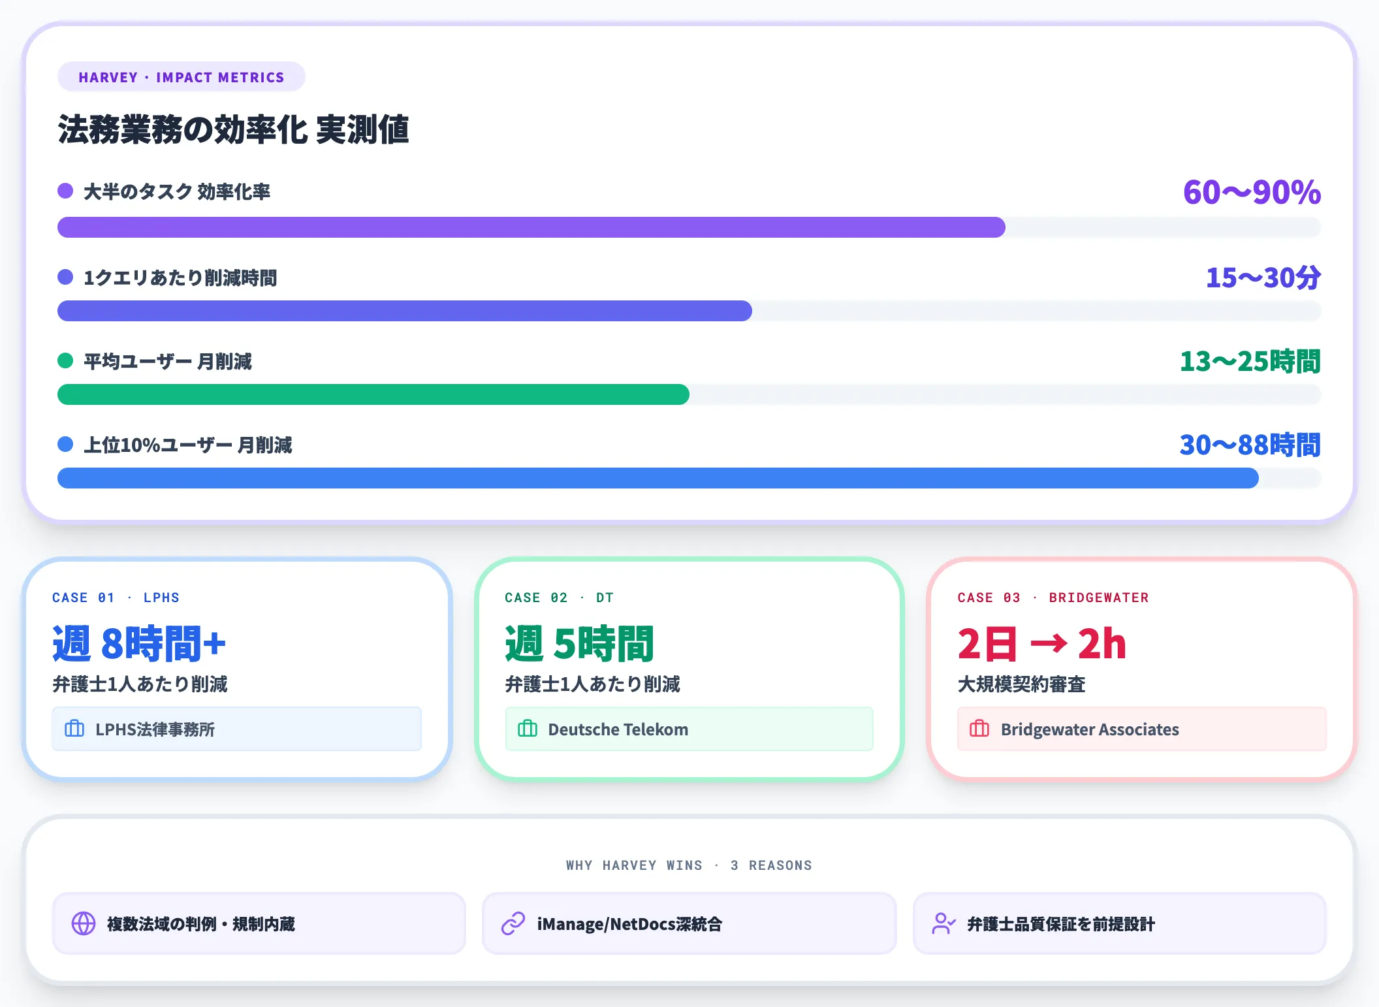Click the 大規模契約審査 caption
This screenshot has width=1379, height=1007.
1021,684
